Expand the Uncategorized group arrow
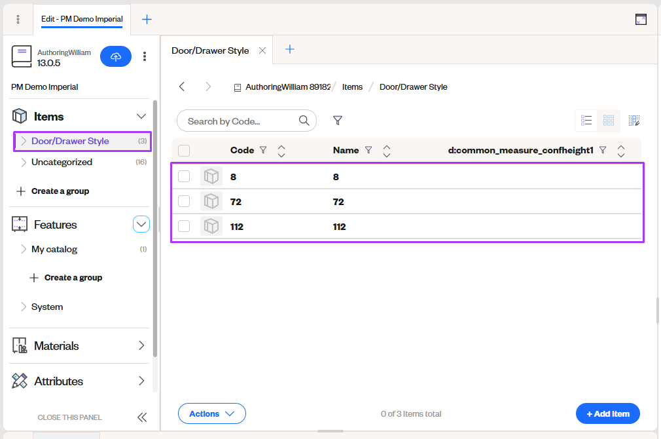 click(x=24, y=162)
